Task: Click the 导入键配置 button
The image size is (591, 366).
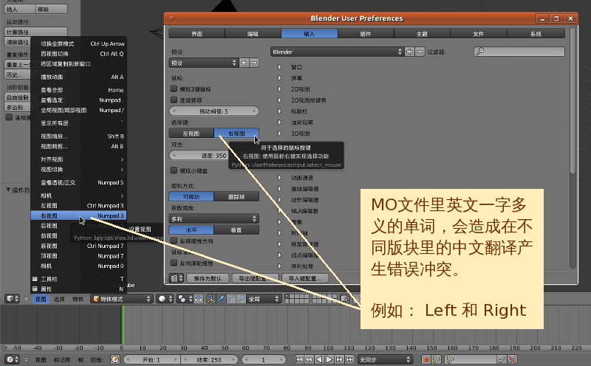Action: 305,278
